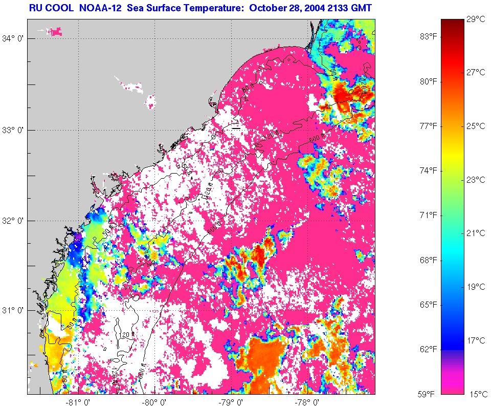Click the 21°C colorbar label
The height and width of the screenshot is (406, 491).
point(476,233)
